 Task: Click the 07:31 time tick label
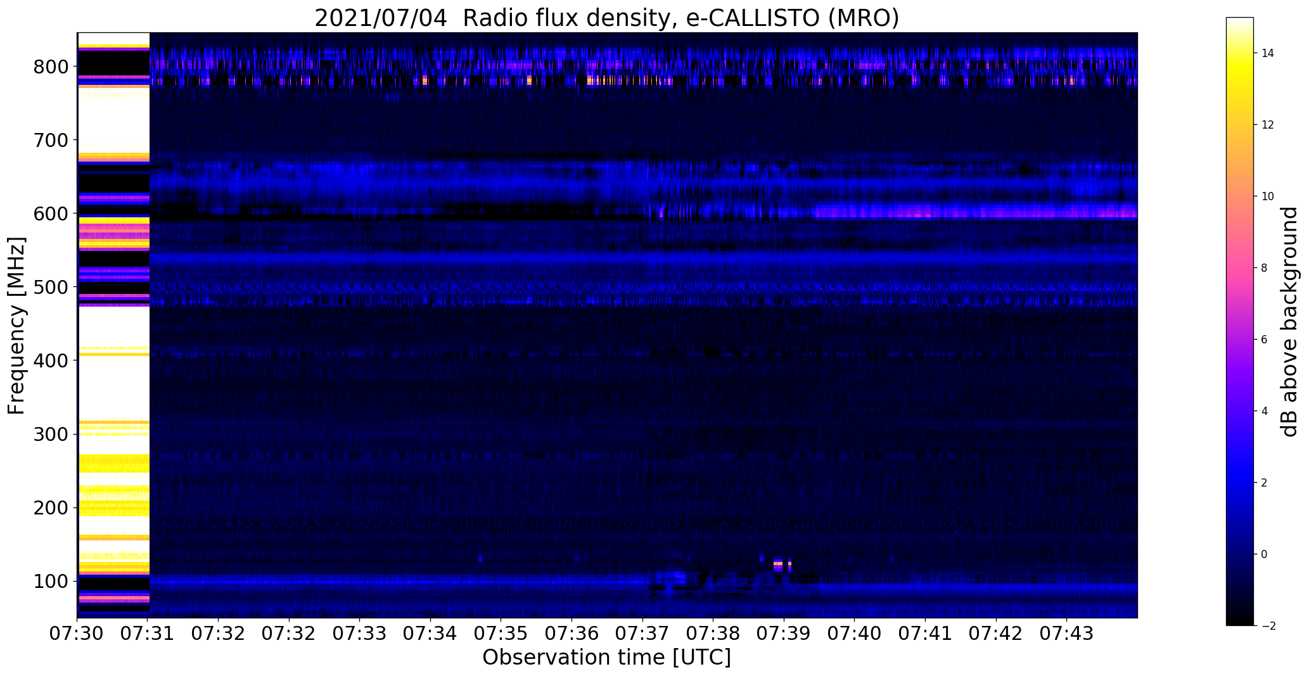[x=148, y=634]
